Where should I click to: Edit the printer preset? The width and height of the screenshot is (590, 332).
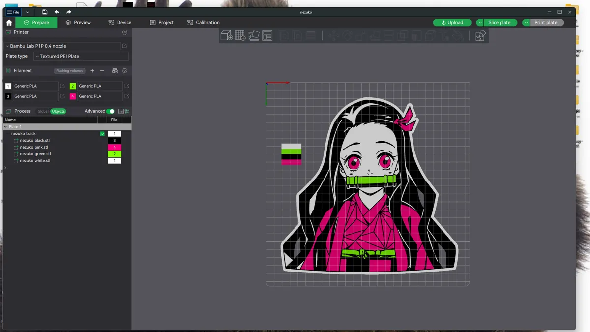tap(125, 46)
